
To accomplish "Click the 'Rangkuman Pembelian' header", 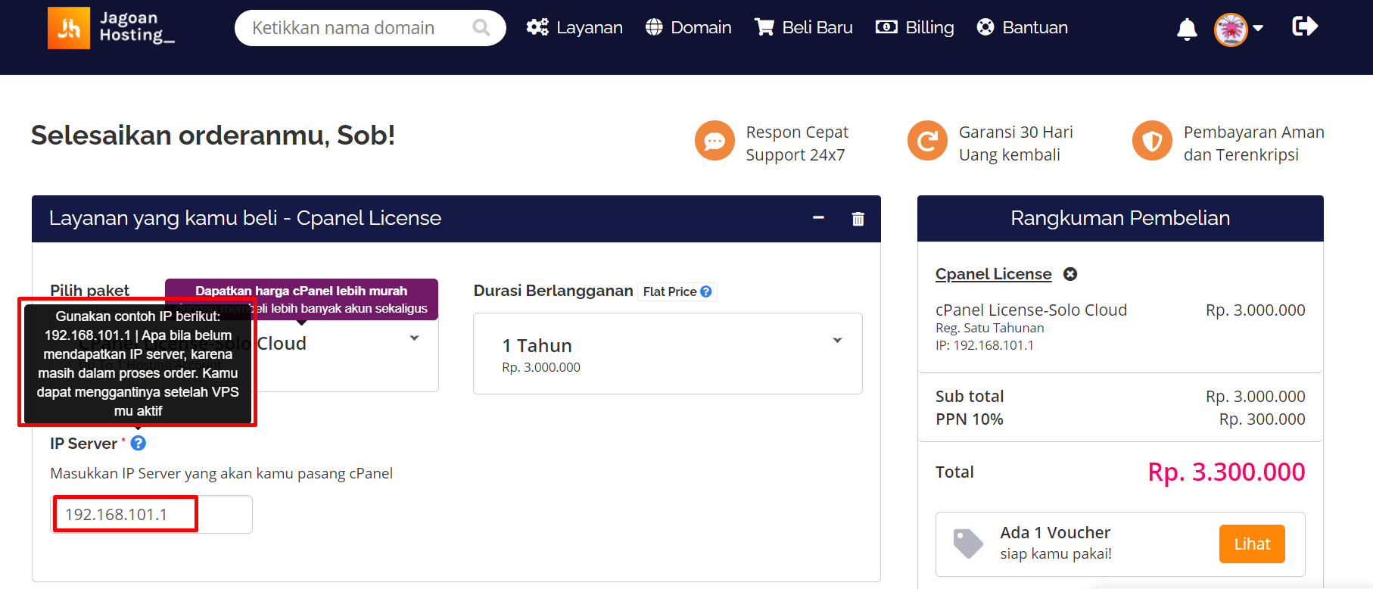I will [1120, 218].
